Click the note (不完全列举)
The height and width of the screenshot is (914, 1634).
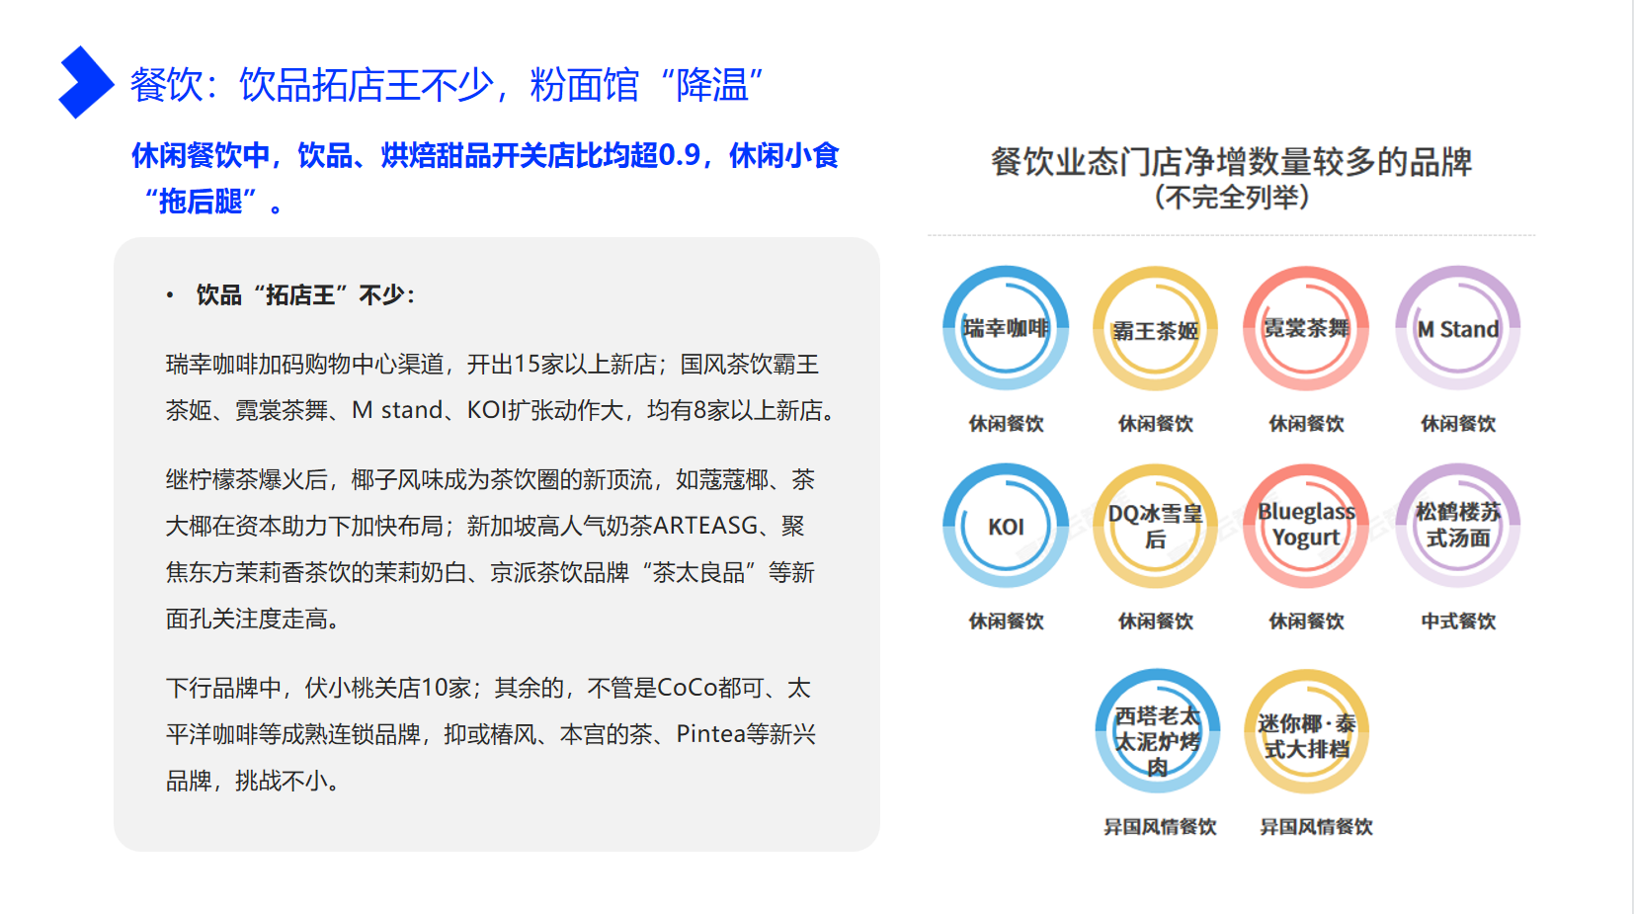click(x=1231, y=197)
